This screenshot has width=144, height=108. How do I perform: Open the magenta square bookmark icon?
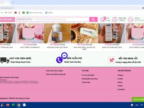click(x=16, y=13)
